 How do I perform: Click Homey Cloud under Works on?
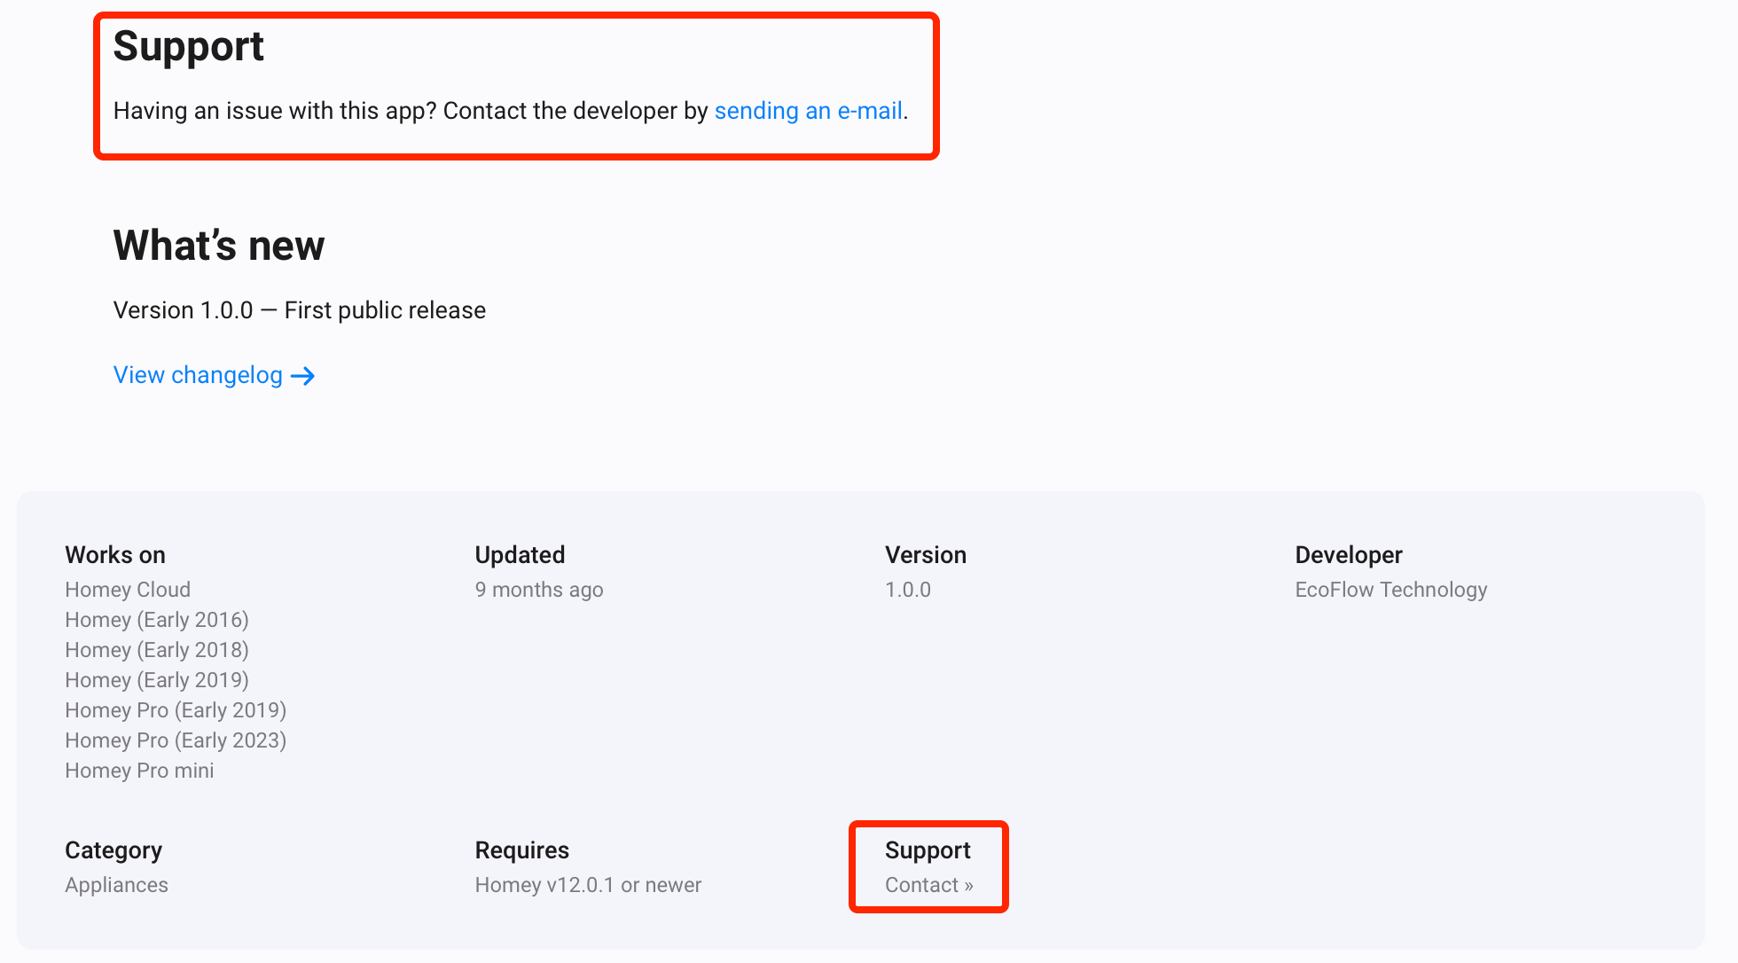128,590
